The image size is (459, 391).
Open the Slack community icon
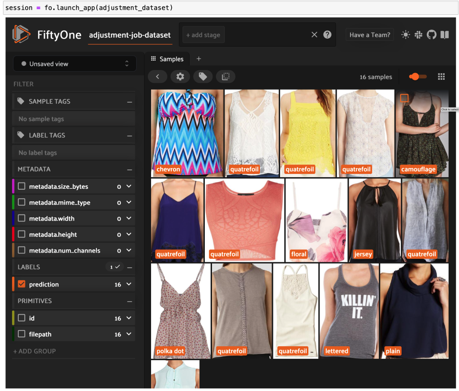point(419,35)
